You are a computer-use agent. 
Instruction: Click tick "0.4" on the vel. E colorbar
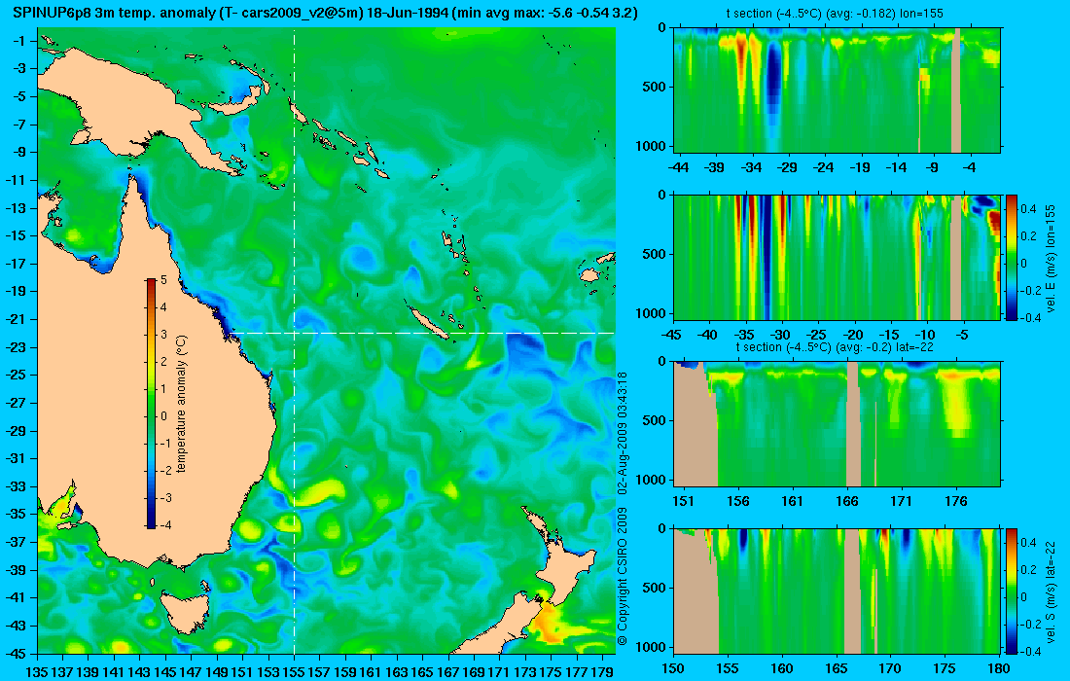click(1028, 207)
